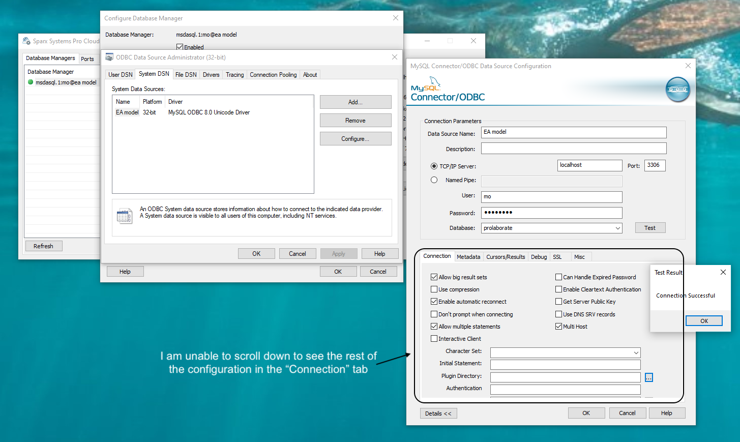Viewport: 740px width, 442px height.
Task: Uncheck Allow big result sets
Action: click(434, 277)
